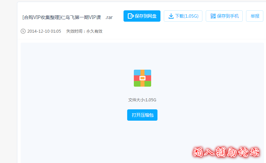Click the save-to-netdisk icon
This screenshot has width=266, height=163.
pyautogui.click(x=131, y=16)
